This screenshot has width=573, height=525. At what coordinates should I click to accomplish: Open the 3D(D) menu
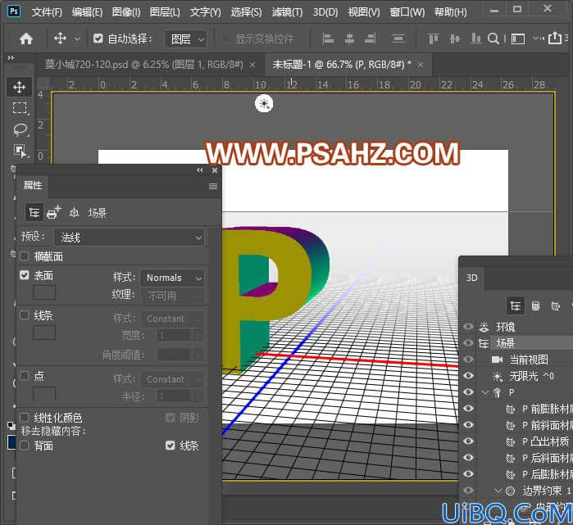pos(325,12)
